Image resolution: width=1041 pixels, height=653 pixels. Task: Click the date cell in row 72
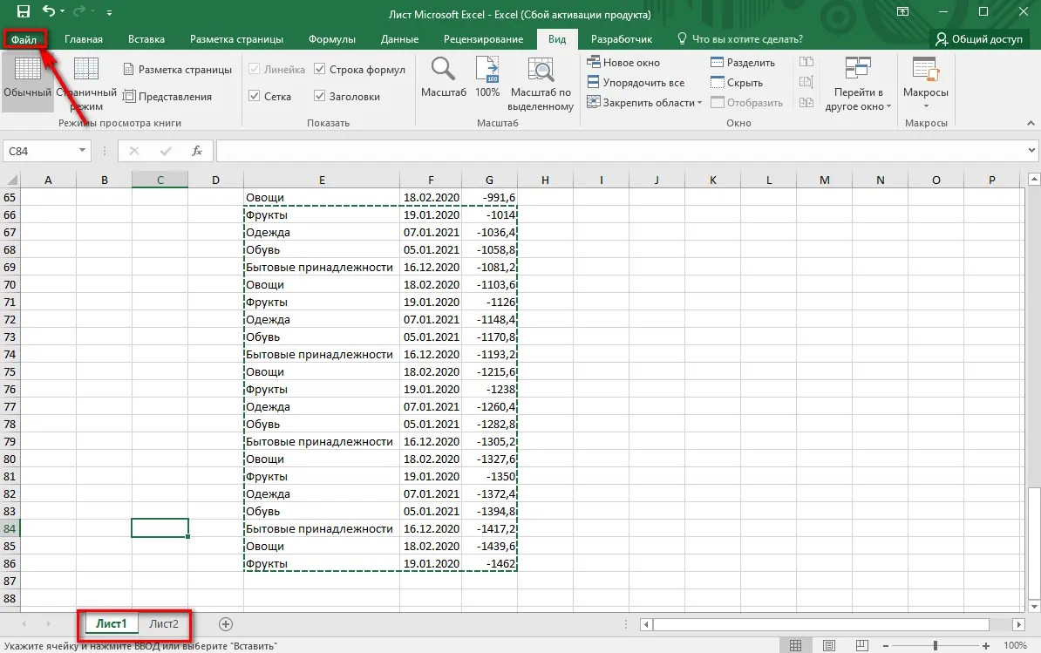tap(431, 319)
